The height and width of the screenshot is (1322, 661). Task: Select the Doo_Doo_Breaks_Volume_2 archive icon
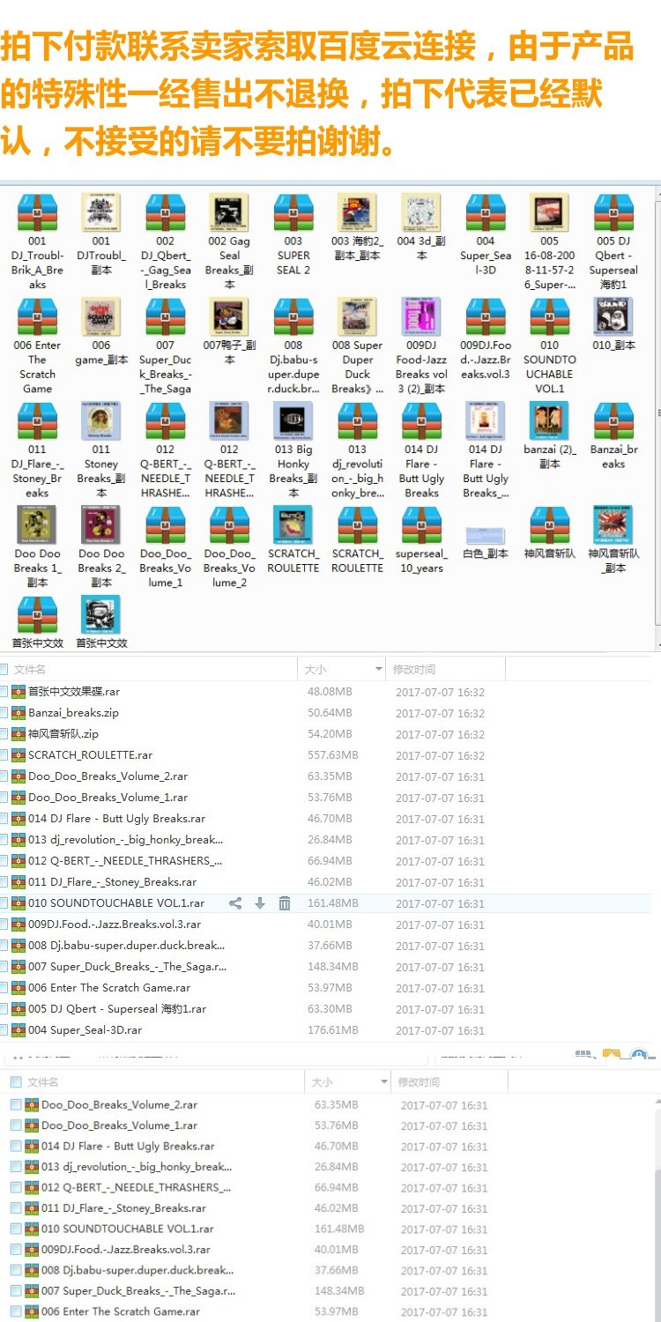point(229,526)
